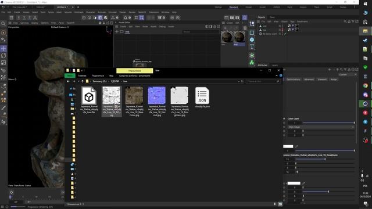Toggle the RS Dome Light enable checkmark
Screen dimensions: 372x209
click(x=285, y=34)
